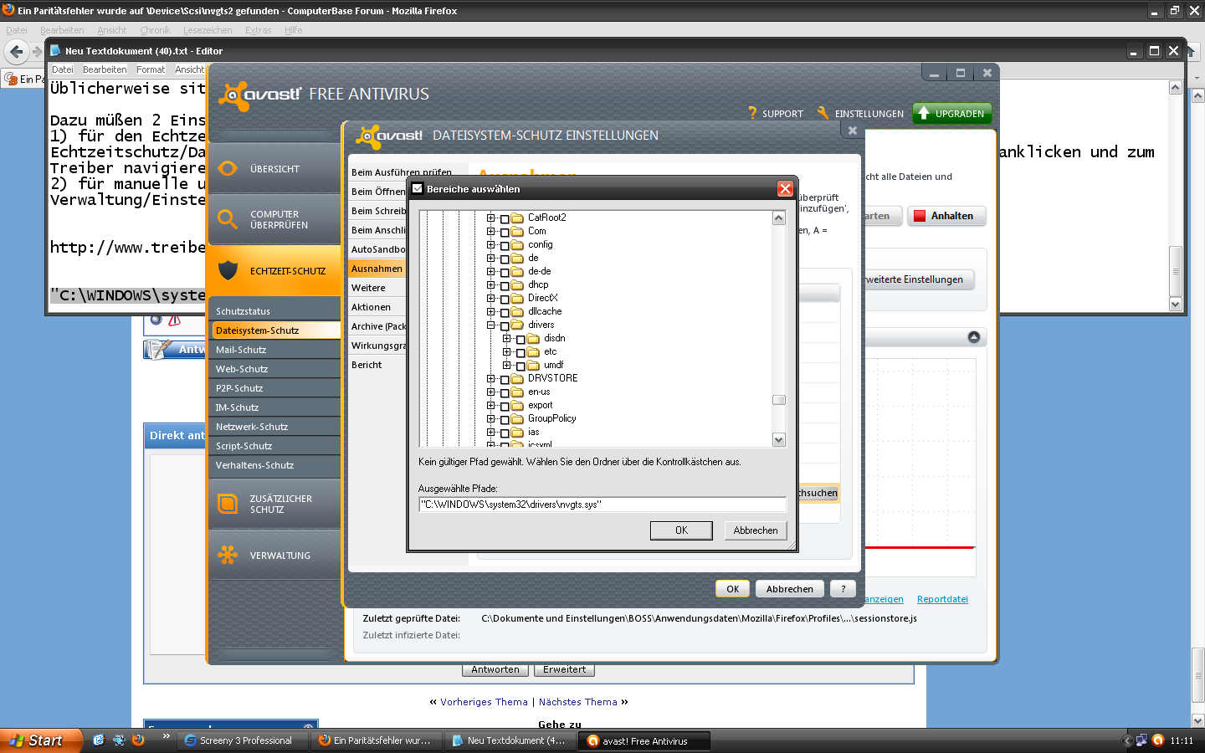Select Mail-Schutz in shield list
Image resolution: width=1205 pixels, height=753 pixels.
[x=274, y=350]
